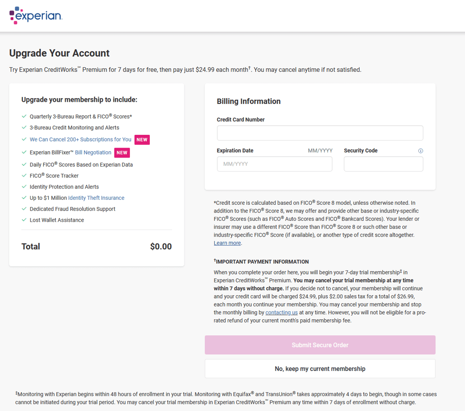Click the Expiration Date label

(x=235, y=150)
